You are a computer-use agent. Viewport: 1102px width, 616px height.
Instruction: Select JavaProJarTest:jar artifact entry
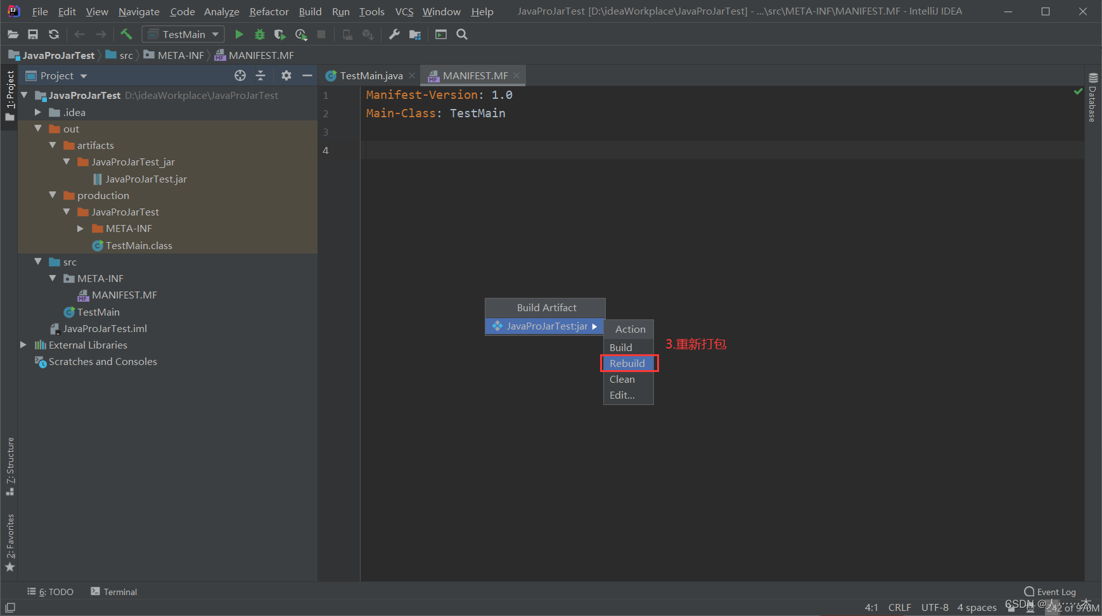pos(545,326)
